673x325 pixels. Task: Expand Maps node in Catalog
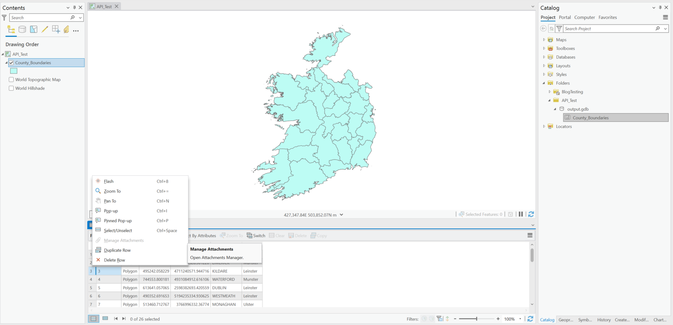coord(544,40)
